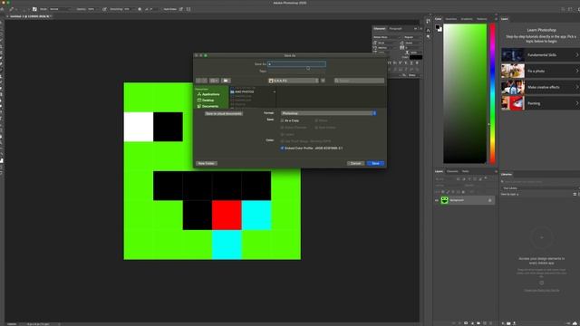Expand Fundamental Skills tutorials chevron
This screenshot has width=580, height=326.
pos(576,54)
